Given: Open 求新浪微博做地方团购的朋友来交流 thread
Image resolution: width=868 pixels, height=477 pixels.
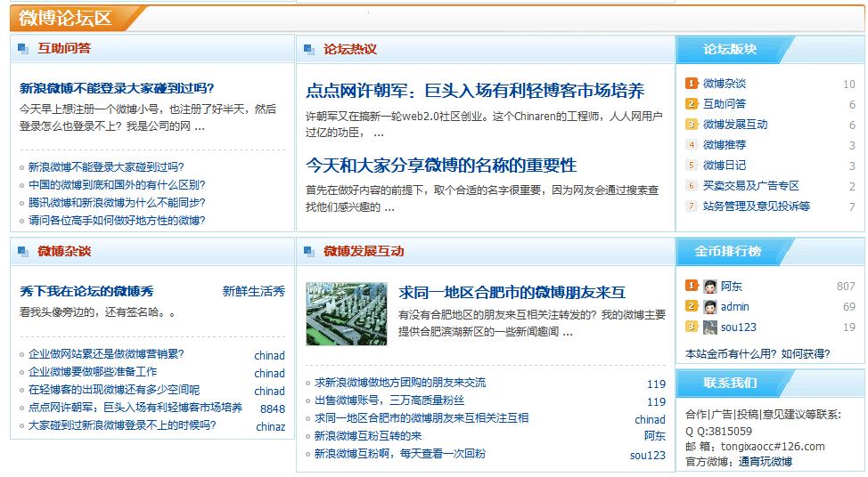Looking at the screenshot, I should [x=400, y=383].
